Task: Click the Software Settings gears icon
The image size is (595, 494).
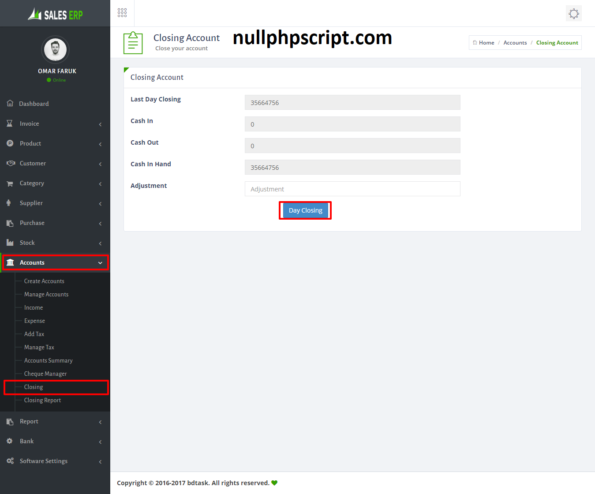Action: coord(10,461)
